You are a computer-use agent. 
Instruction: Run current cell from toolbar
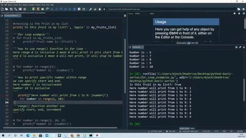tap(33, 9)
